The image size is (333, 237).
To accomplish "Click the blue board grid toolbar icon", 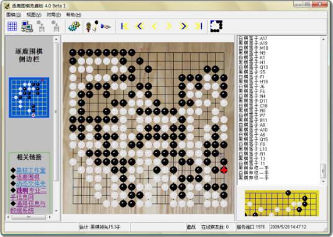I will tap(12, 26).
